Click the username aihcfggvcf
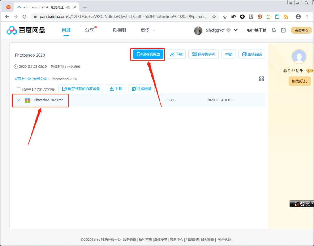314x246 pixels. click(215, 30)
